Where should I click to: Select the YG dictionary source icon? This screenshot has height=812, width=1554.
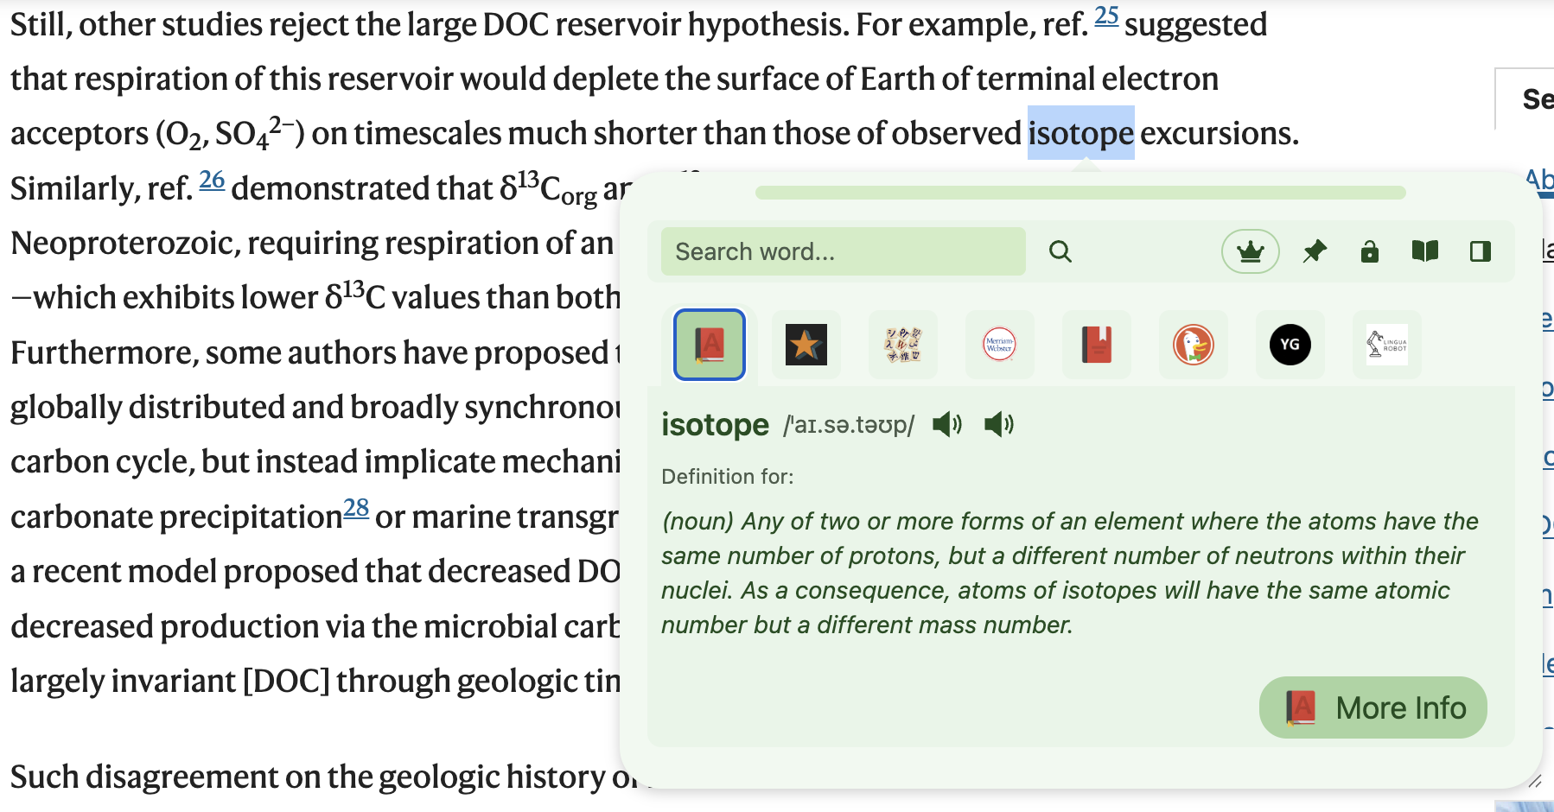click(x=1290, y=345)
